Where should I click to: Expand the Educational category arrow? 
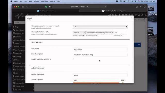[33, 86]
